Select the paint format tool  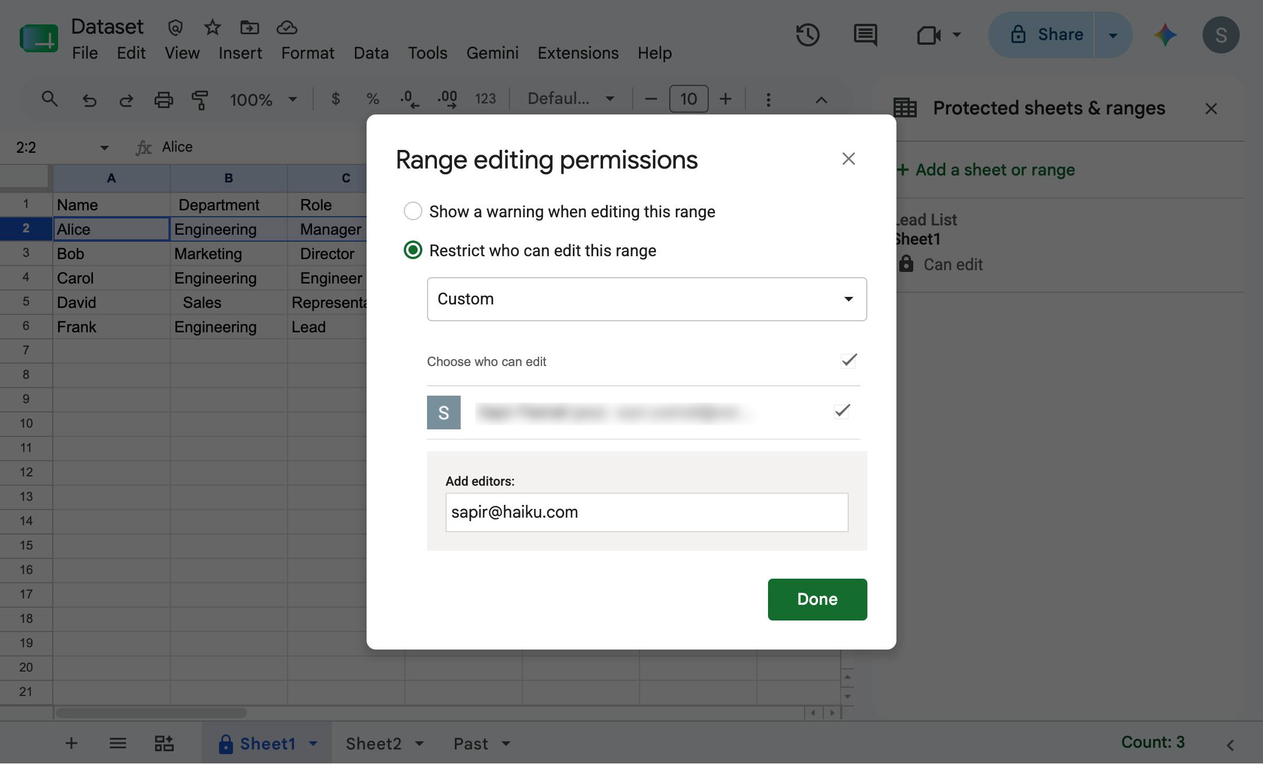[x=200, y=100]
